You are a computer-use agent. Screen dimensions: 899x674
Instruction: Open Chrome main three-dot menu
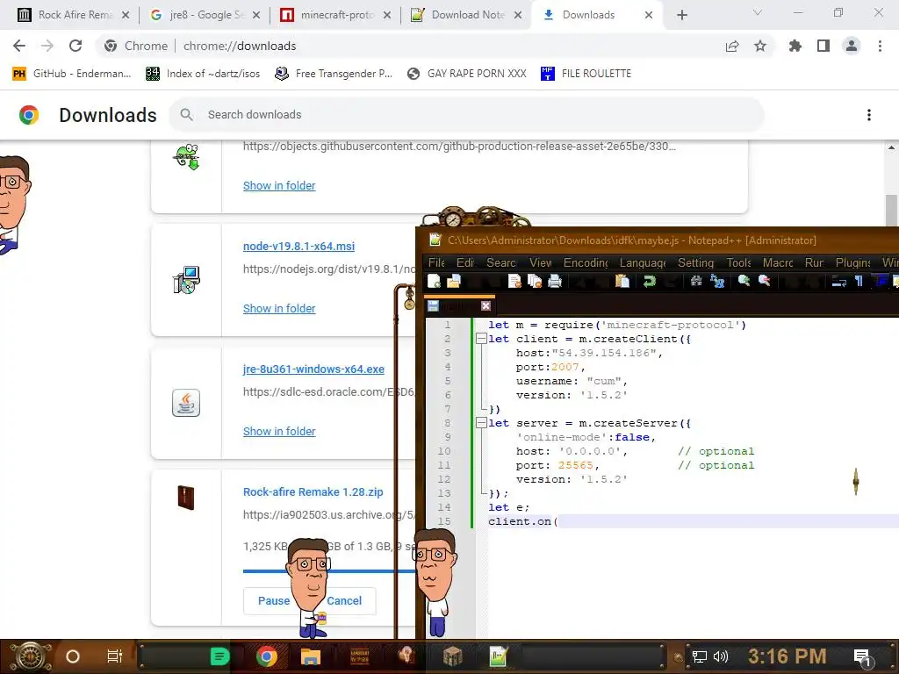pos(880,46)
